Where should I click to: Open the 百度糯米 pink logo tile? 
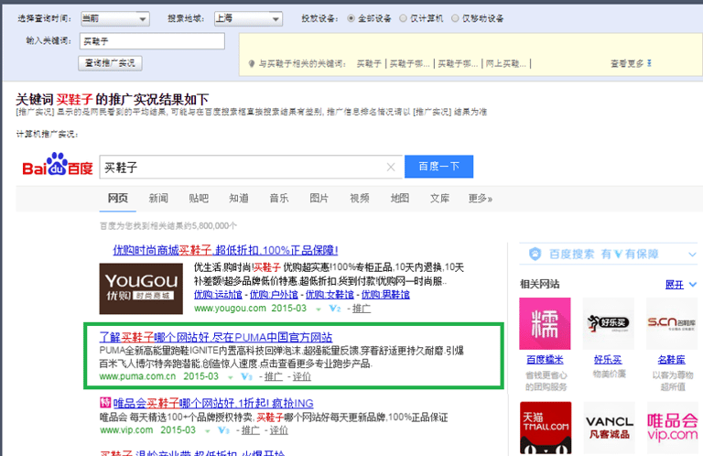(545, 324)
